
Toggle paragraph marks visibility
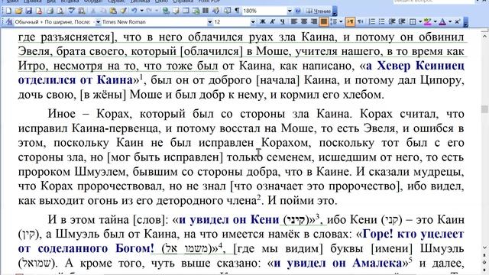(x=238, y=11)
